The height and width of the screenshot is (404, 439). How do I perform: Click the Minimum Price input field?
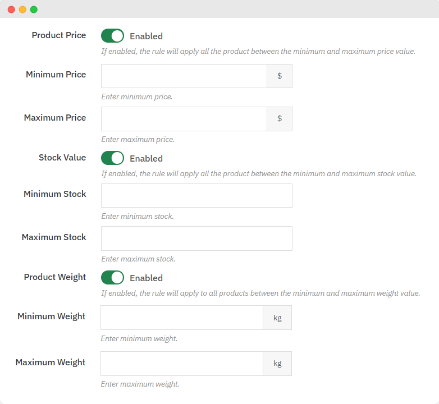[184, 76]
